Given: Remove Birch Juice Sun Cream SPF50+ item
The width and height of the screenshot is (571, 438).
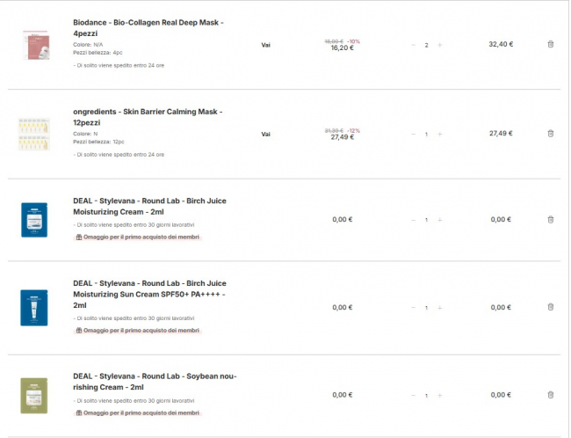Looking at the screenshot, I should click(x=551, y=307).
